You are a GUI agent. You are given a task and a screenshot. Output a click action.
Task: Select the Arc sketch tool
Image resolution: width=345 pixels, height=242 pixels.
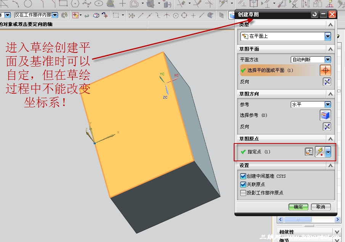pyautogui.click(x=16, y=3)
